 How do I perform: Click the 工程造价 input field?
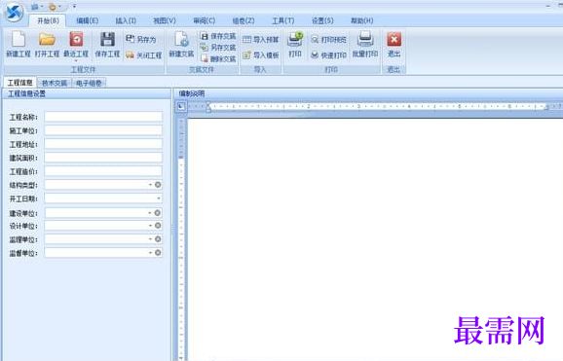(103, 171)
